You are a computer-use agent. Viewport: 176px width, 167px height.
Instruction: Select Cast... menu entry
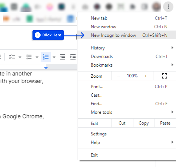[x=127, y=95]
